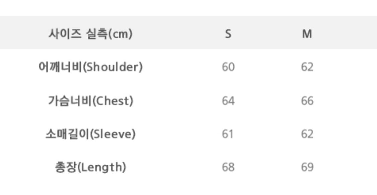Click the Korean label 어깨너비
The image size is (377, 195).
coord(60,67)
